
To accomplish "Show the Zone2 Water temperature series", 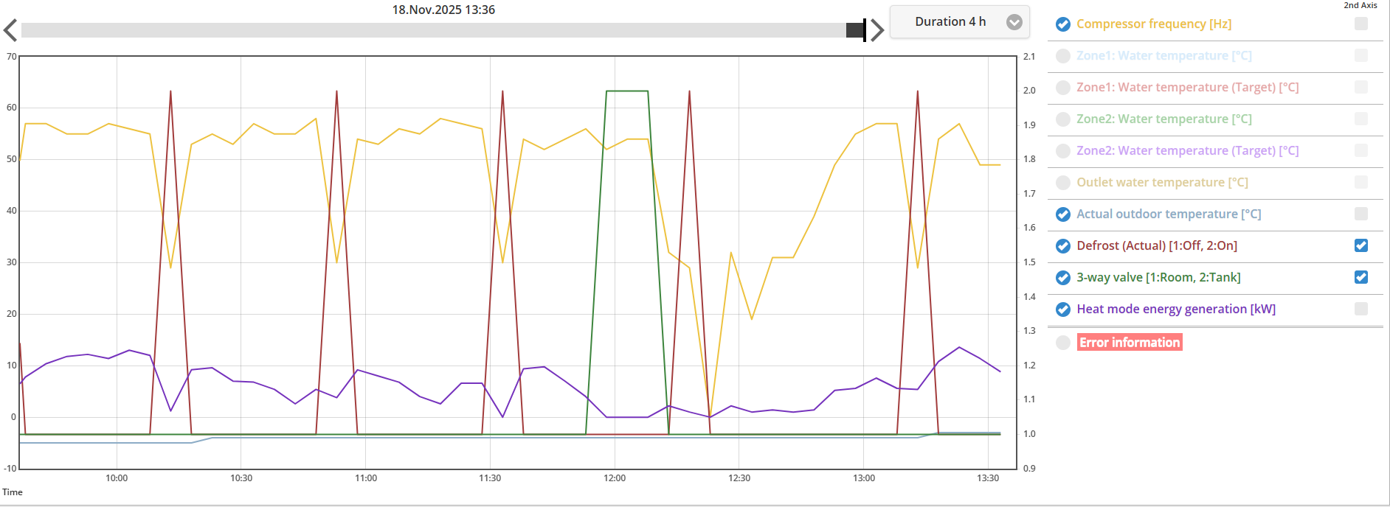I will click(x=1063, y=119).
